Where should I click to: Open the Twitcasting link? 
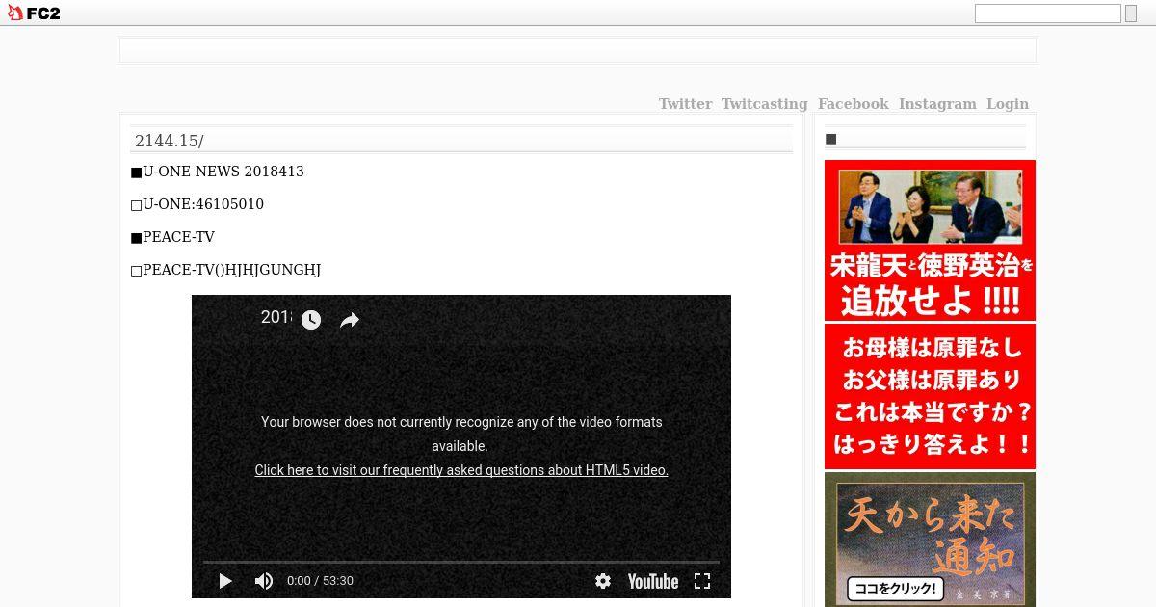764,104
